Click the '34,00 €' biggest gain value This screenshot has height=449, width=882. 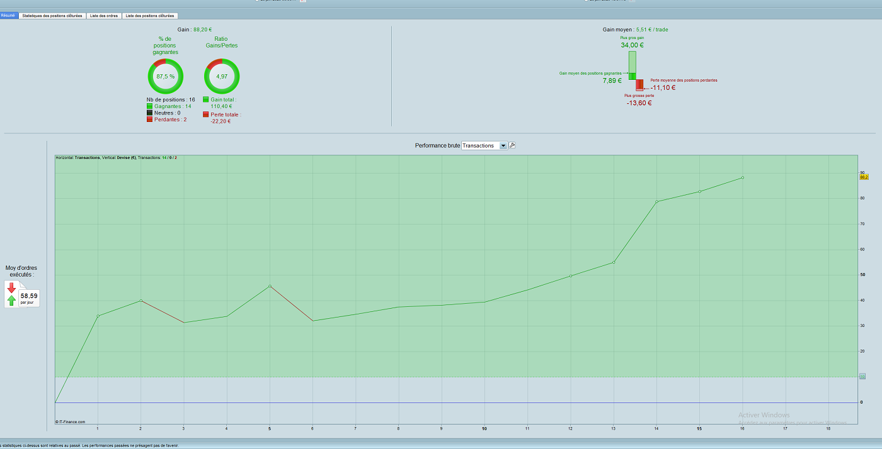click(x=632, y=45)
